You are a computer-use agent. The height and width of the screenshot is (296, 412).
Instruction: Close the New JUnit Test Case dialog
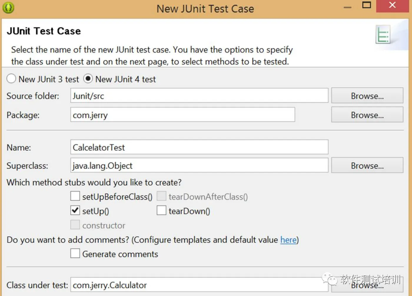click(x=392, y=6)
